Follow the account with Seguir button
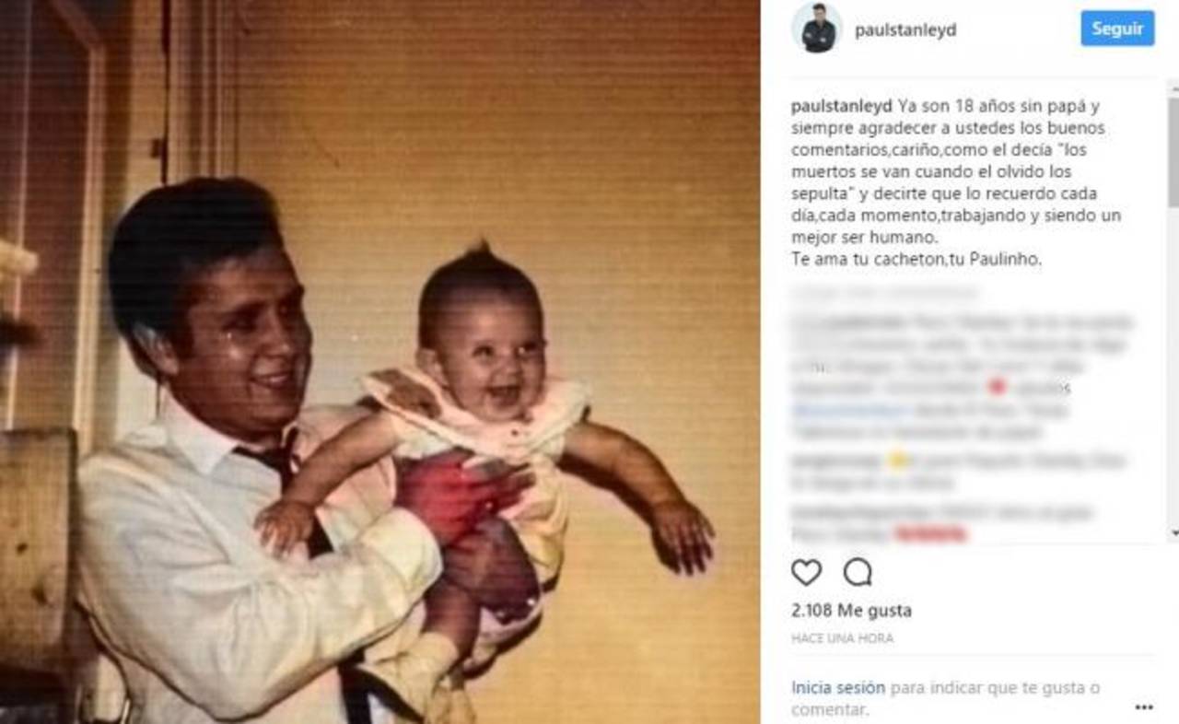 point(1117,29)
